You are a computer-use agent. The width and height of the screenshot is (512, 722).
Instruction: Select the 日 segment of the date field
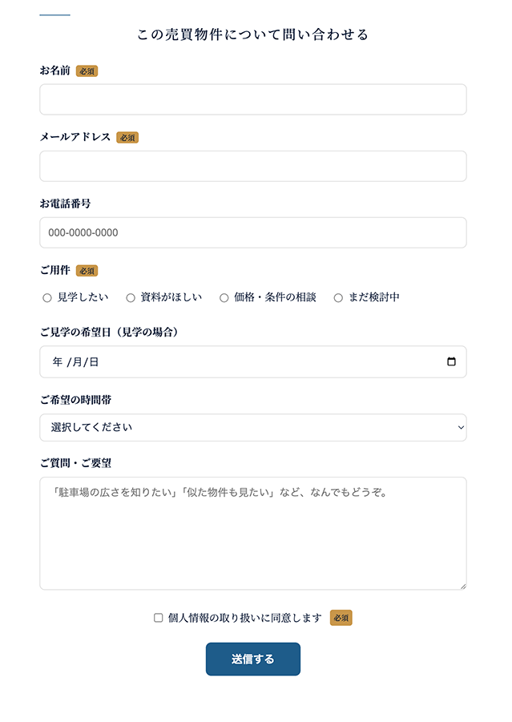pos(94,362)
